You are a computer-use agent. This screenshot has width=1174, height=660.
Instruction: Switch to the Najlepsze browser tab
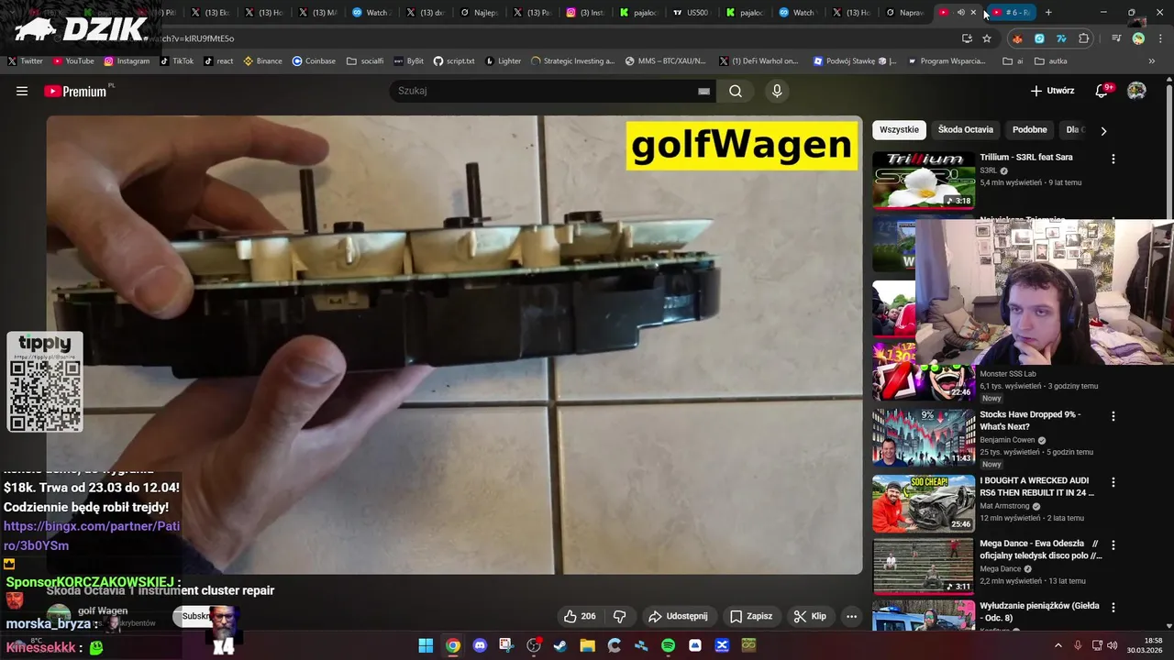click(480, 13)
